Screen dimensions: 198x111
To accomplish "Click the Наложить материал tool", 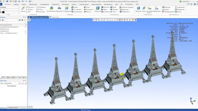I will pos(127,7).
